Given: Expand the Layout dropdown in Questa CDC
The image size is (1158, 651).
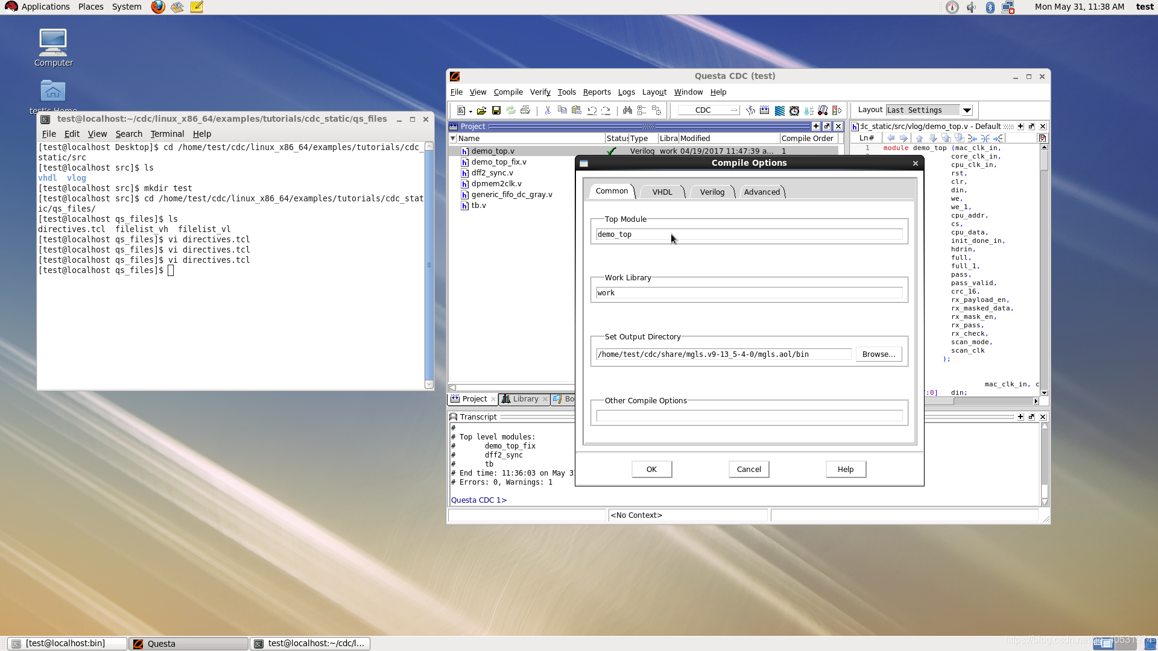Looking at the screenshot, I should click(966, 110).
